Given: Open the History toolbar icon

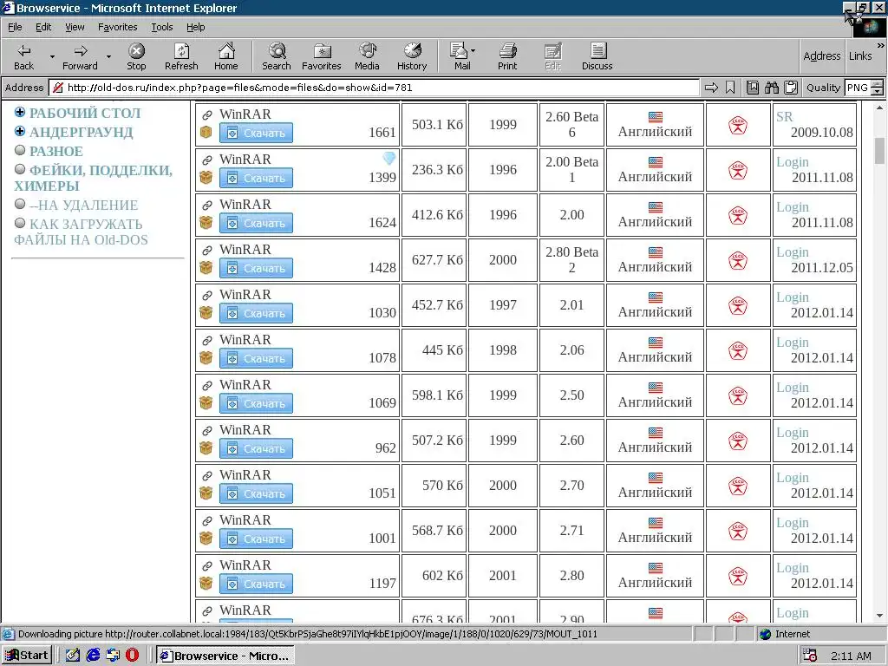Looking at the screenshot, I should [412, 56].
